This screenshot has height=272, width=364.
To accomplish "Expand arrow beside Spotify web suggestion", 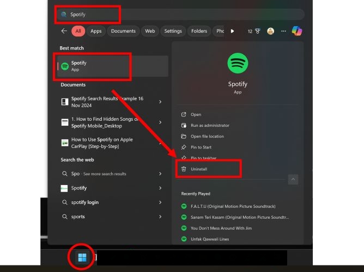I will (160, 188).
